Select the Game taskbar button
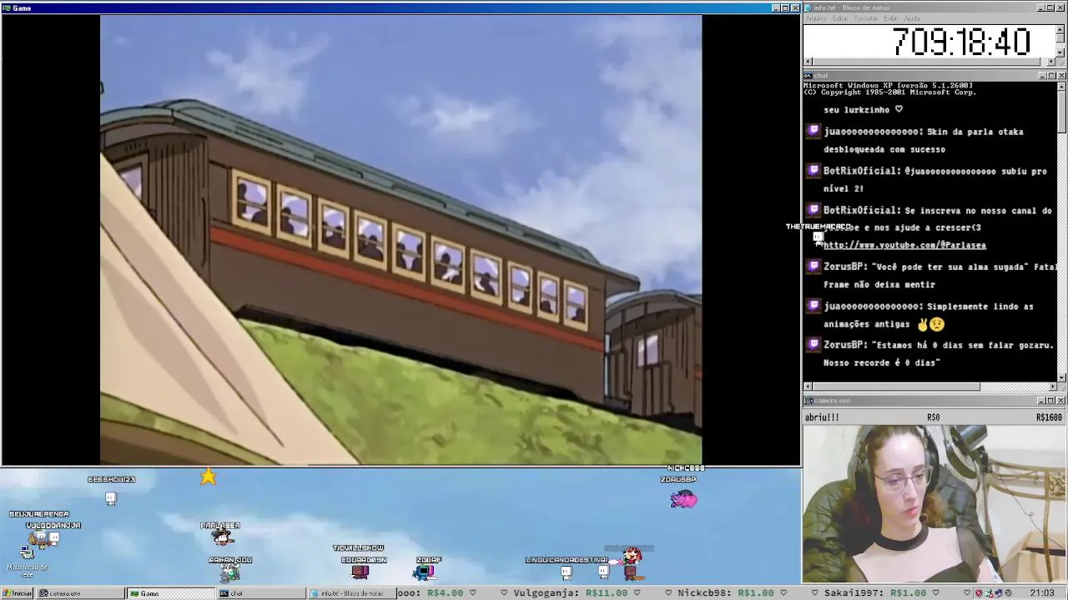This screenshot has height=600, width=1068. coord(170,593)
